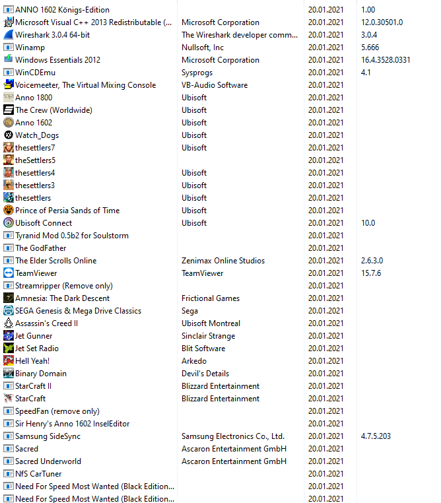Click the thesettlers3 icon
This screenshot has width=441, height=503.
pyautogui.click(x=9, y=185)
